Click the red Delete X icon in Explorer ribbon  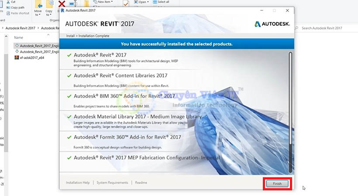[62, 3]
